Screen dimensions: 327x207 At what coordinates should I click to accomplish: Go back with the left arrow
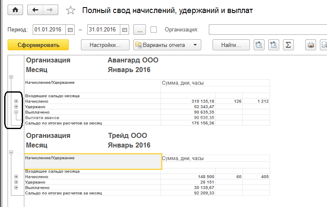[35, 10]
